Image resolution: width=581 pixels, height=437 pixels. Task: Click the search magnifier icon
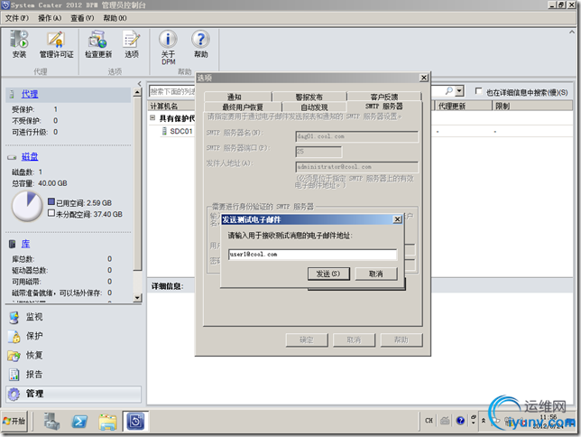coord(448,91)
